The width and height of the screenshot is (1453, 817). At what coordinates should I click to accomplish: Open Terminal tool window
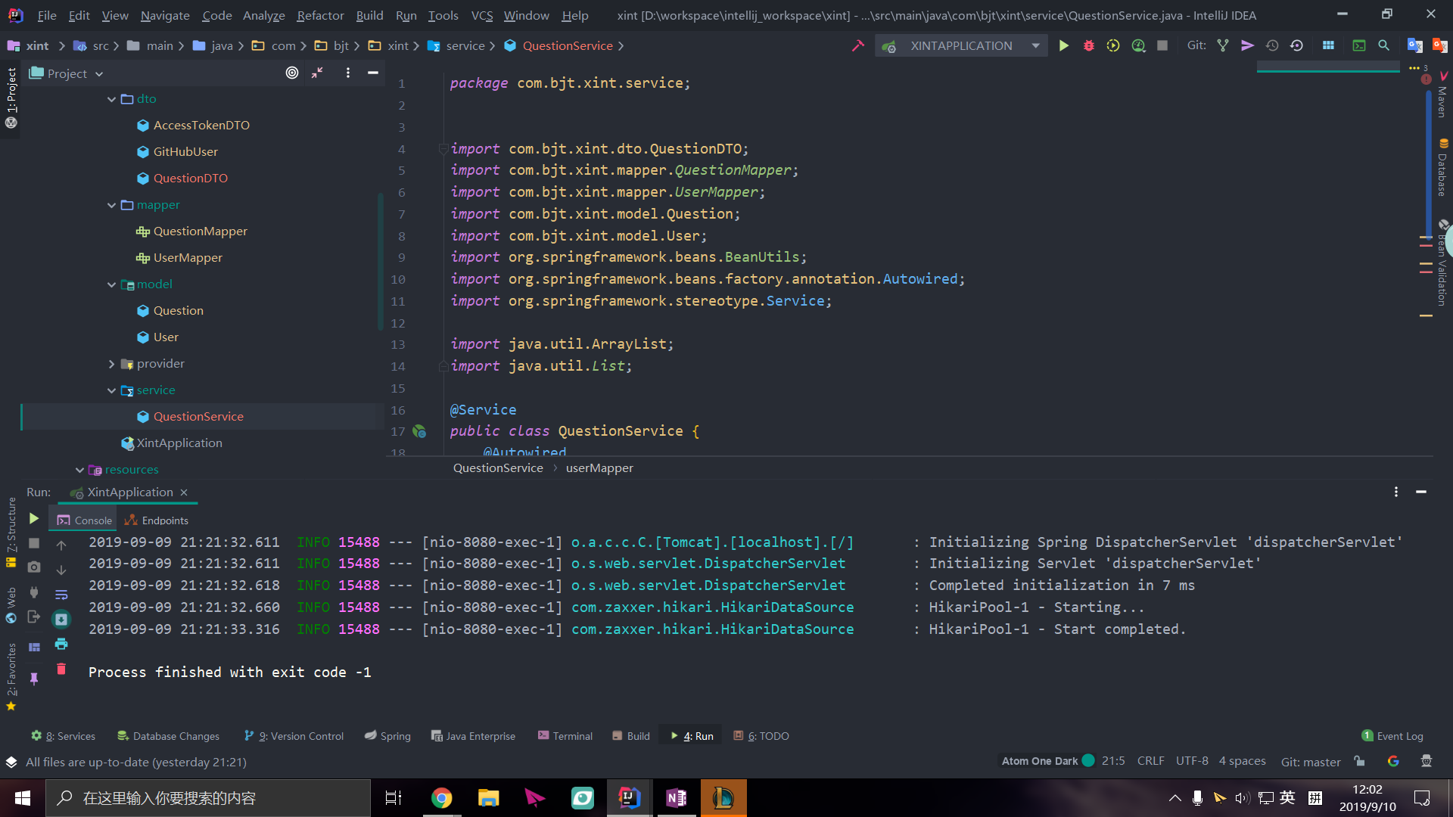point(565,736)
